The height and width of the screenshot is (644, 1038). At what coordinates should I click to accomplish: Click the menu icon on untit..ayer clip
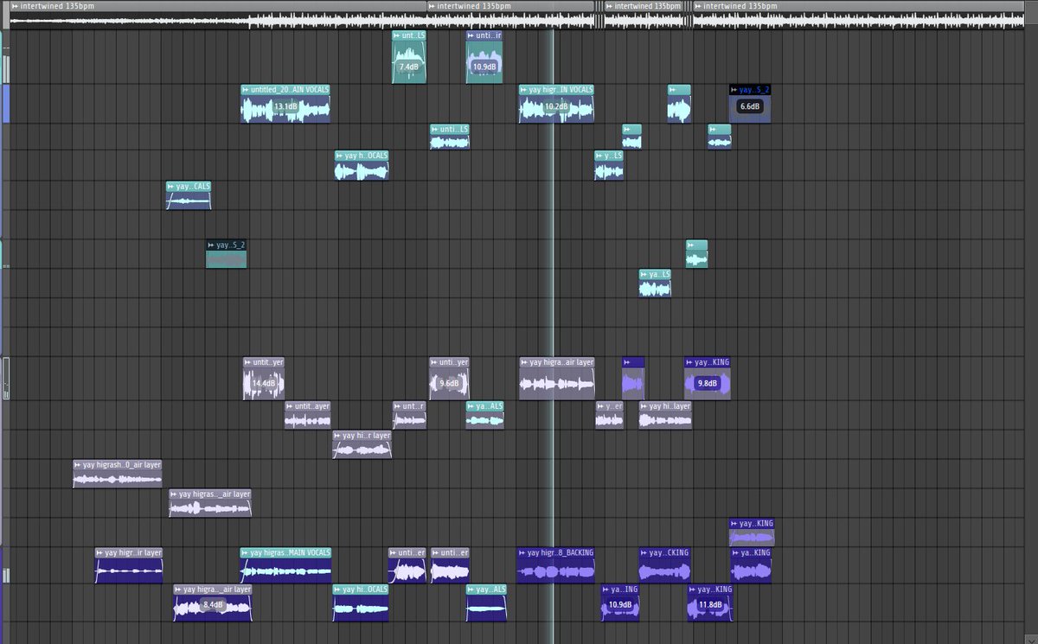click(290, 406)
